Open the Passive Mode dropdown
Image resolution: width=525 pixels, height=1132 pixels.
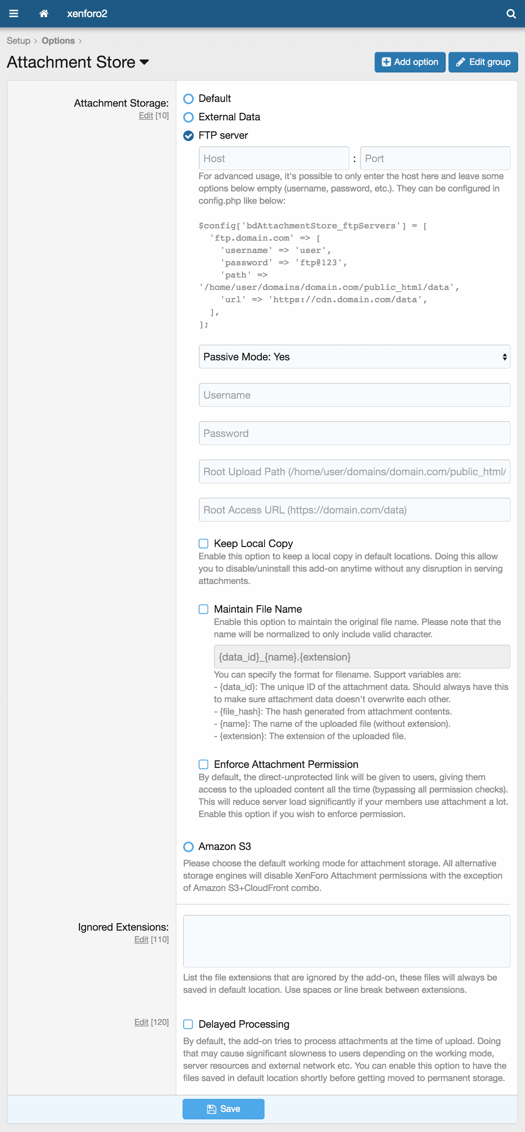(354, 357)
